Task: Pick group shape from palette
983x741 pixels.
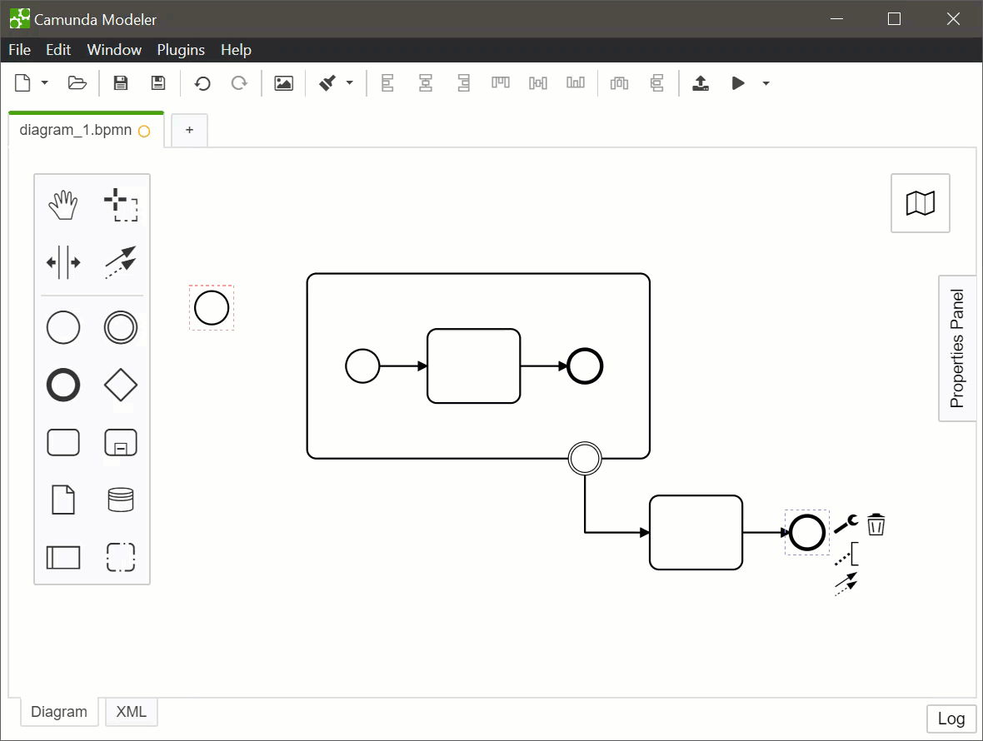Action: coord(120,557)
